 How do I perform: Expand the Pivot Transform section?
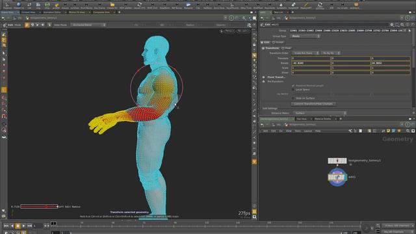point(264,77)
